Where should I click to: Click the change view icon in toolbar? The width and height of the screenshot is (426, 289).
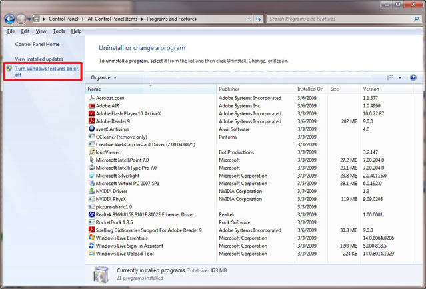pyautogui.click(x=391, y=78)
